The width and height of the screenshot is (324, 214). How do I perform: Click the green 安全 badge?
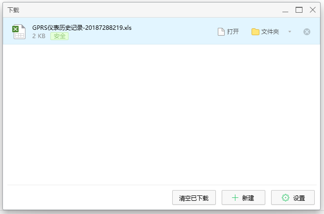pyautogui.click(x=59, y=36)
